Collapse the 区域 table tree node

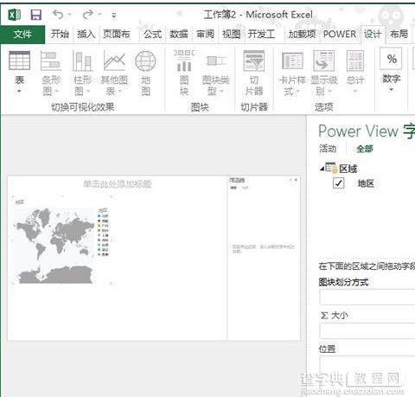coord(322,169)
